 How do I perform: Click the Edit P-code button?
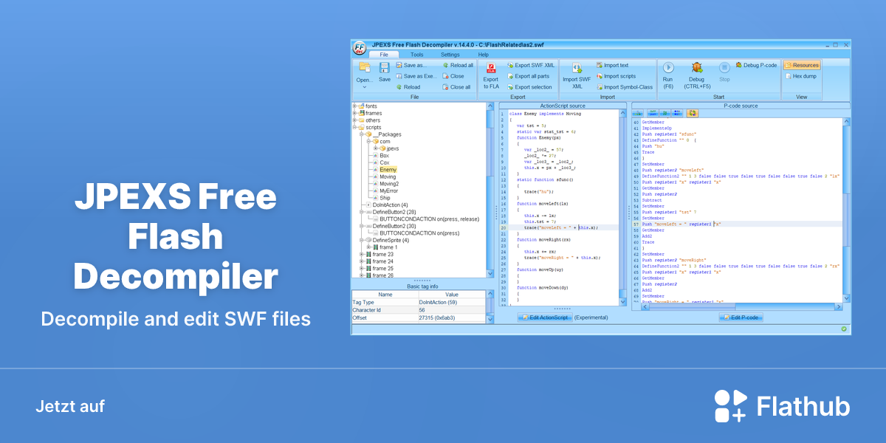coord(741,317)
